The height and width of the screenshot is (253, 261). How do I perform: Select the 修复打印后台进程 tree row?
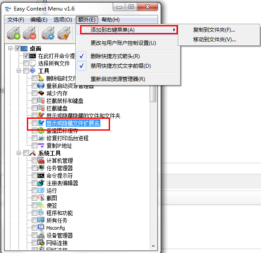67,138
